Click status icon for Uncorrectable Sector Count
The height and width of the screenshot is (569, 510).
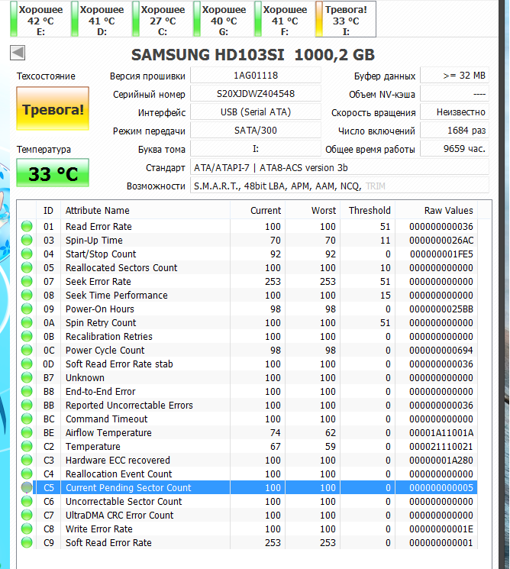pyautogui.click(x=27, y=502)
